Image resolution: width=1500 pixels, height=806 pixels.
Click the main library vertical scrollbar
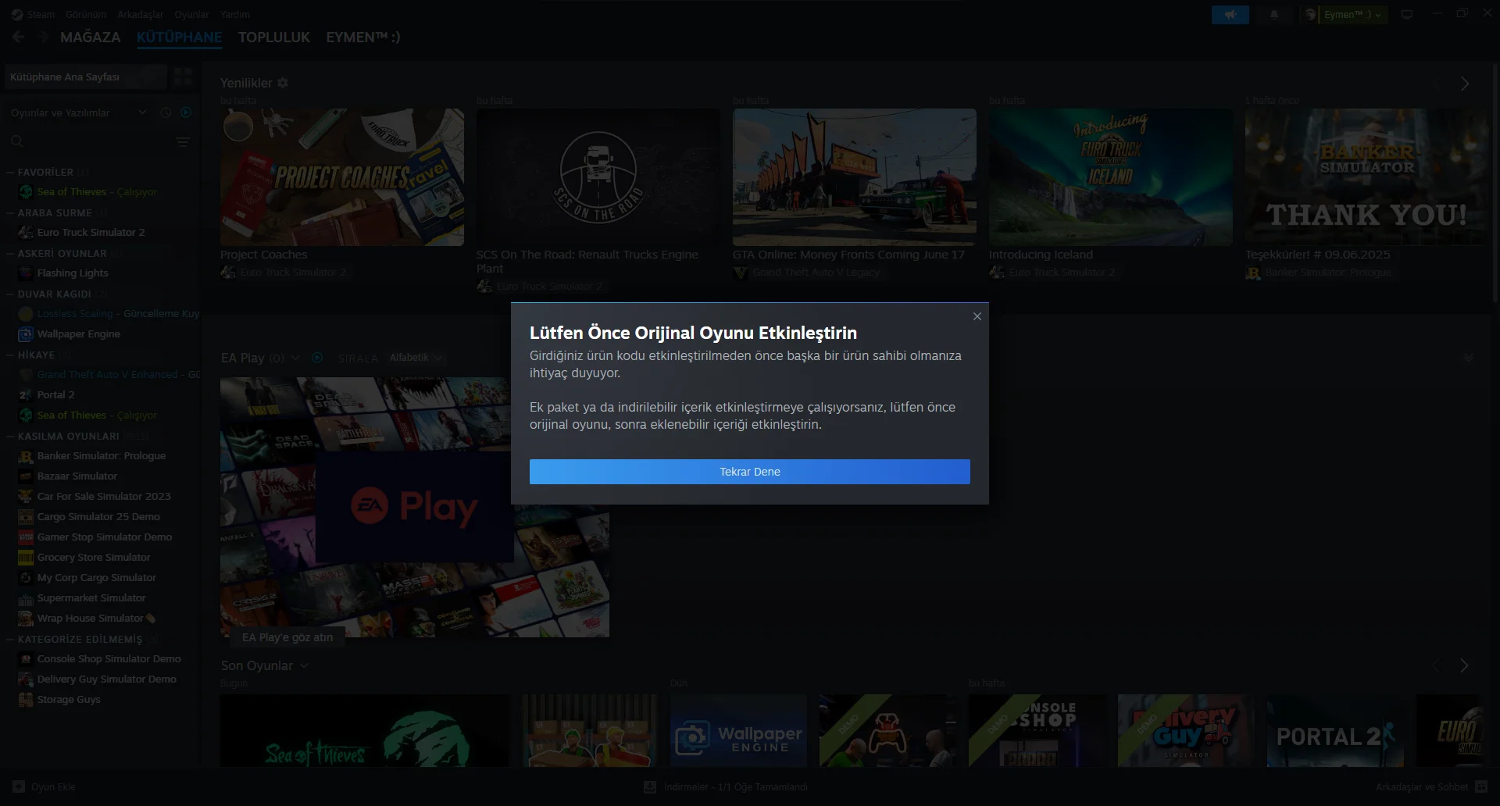coord(1495,184)
